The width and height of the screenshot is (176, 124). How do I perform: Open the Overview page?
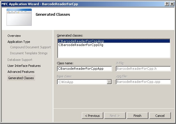(x=14, y=36)
